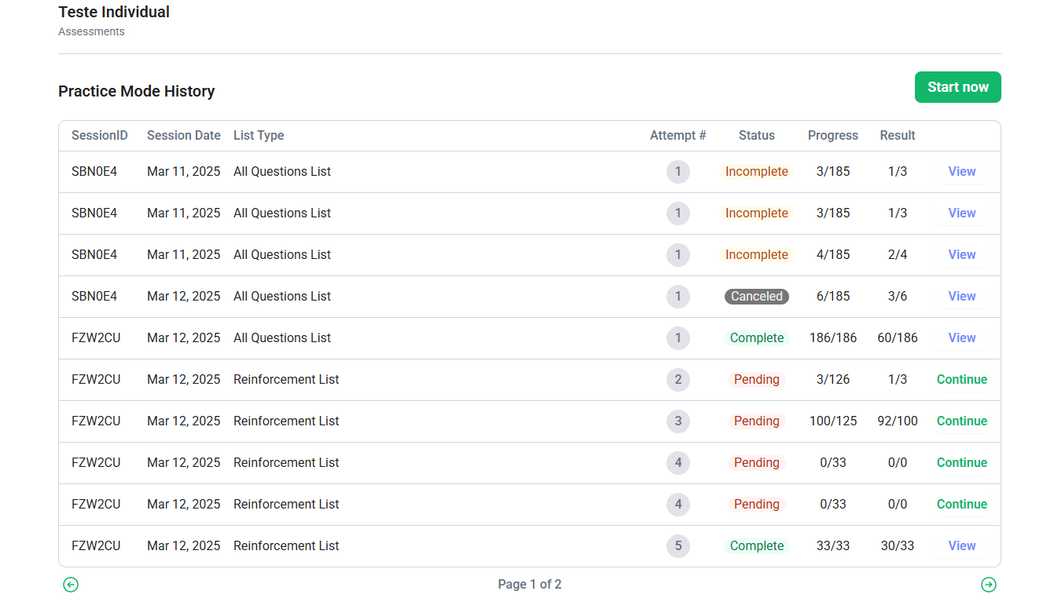The image size is (1054, 609).
Task: Click the 30/33 result value
Action: click(898, 546)
